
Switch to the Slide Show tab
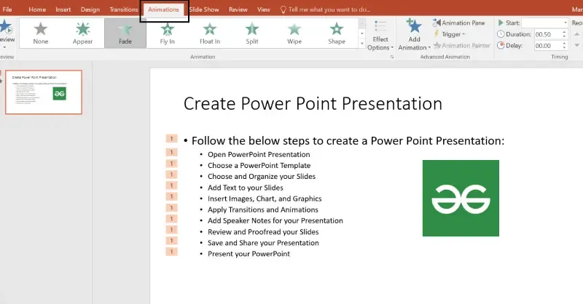[204, 9]
